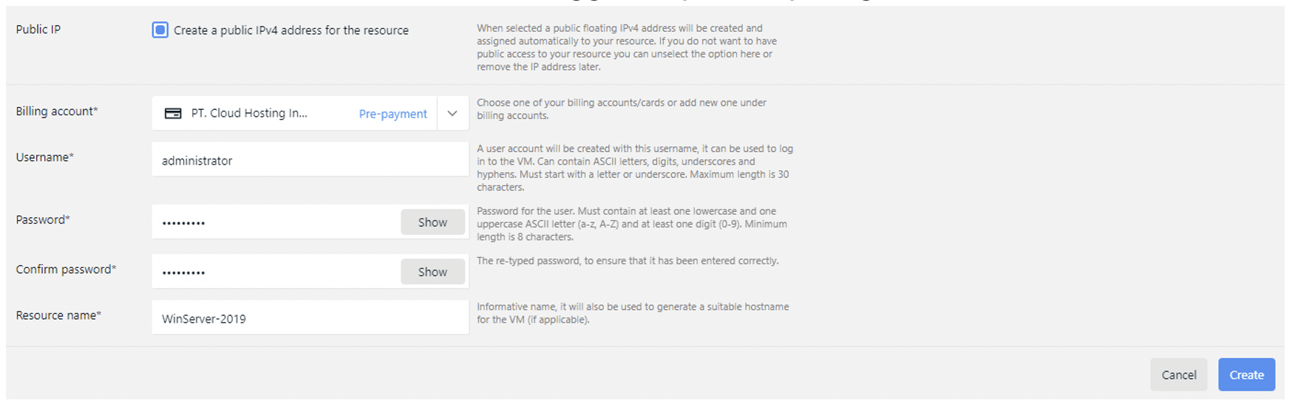This screenshot has width=1292, height=406.
Task: Click the "Create a public IPv4 address" label text
Action: (x=290, y=30)
